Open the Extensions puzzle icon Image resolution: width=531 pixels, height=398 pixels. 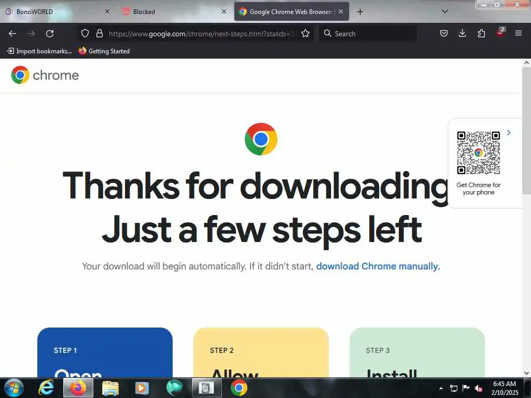click(x=481, y=33)
